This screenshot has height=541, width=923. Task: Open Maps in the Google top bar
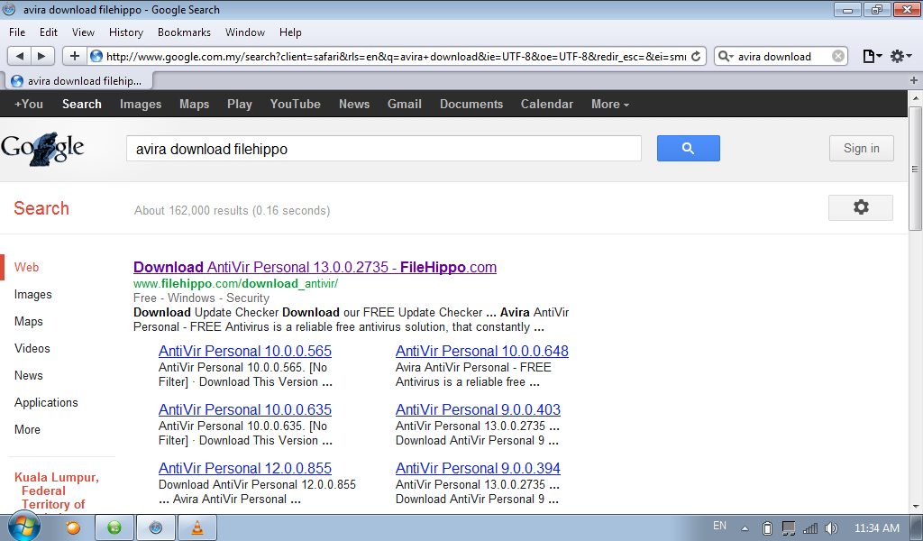[195, 105]
